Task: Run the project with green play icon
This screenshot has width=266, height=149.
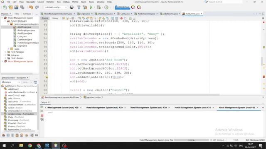Action: [x=91, y=7]
